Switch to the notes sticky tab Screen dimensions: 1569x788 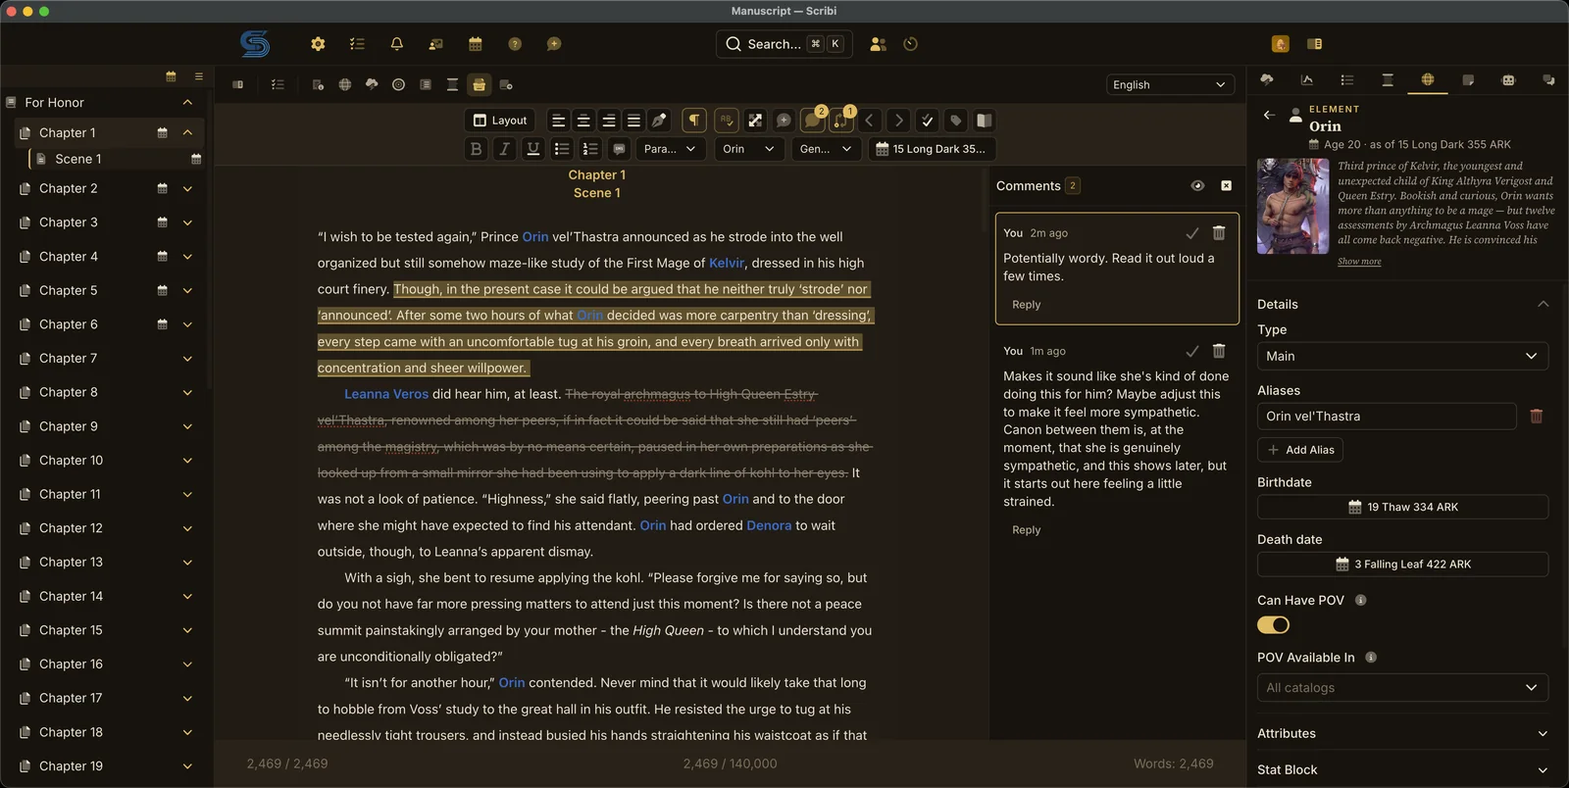coord(1468,80)
